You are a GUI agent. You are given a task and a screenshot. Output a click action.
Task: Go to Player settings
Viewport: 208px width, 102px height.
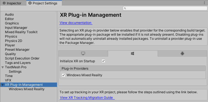(x=10, y=45)
